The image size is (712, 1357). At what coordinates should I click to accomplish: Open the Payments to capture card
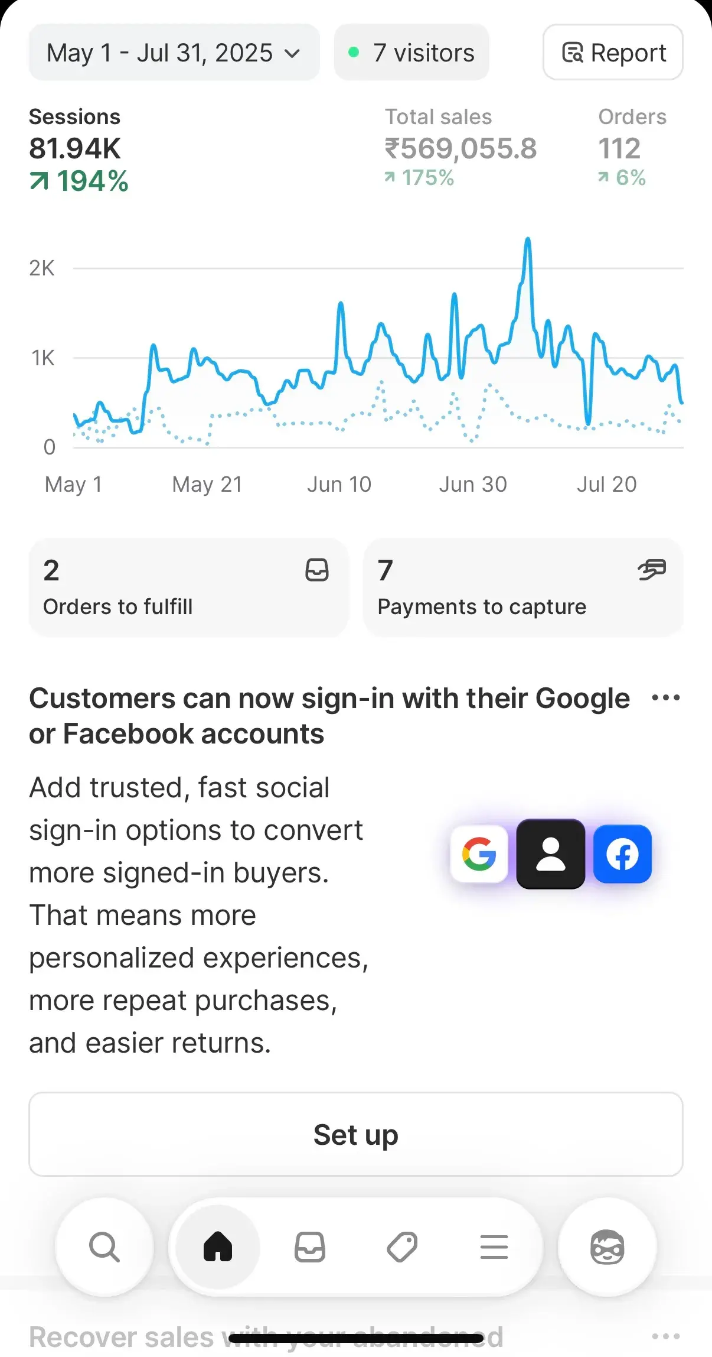click(523, 587)
